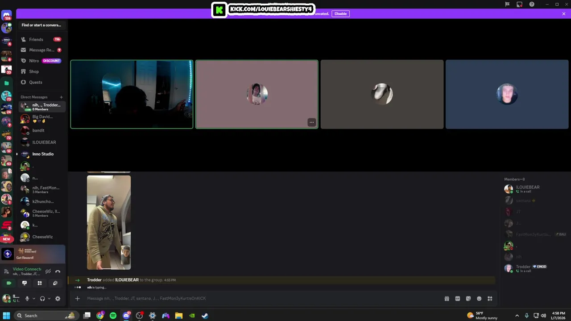The image size is (571, 321).
Task: Open more options on second video tile
Action: 311,122
